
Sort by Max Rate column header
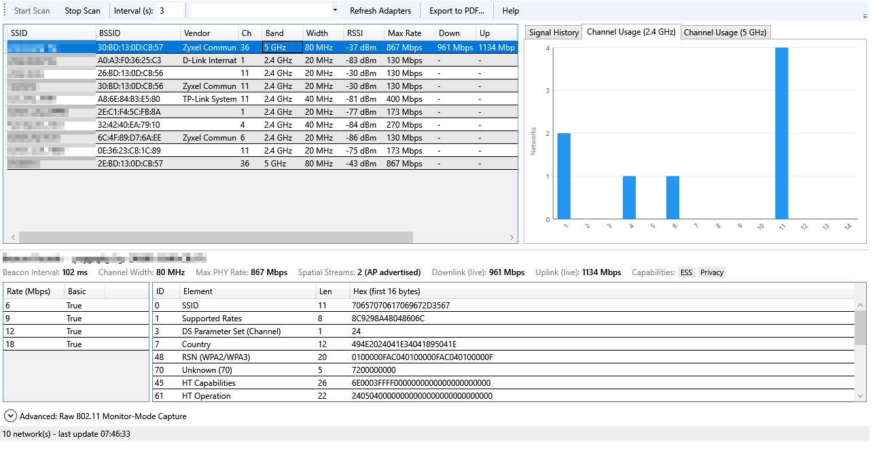(410, 33)
